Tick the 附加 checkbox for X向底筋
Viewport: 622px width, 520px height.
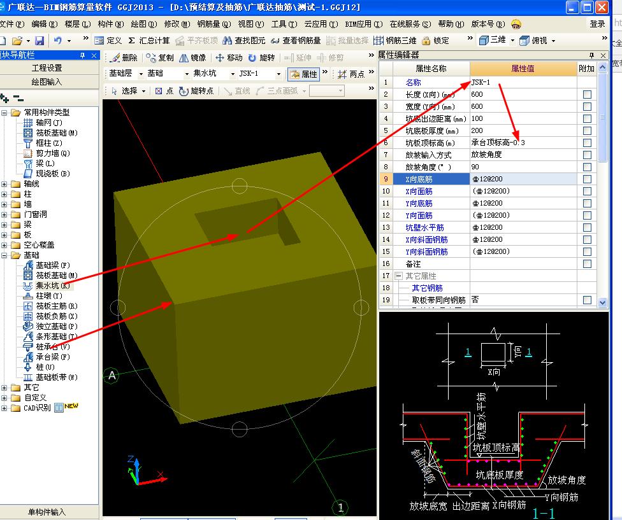587,179
